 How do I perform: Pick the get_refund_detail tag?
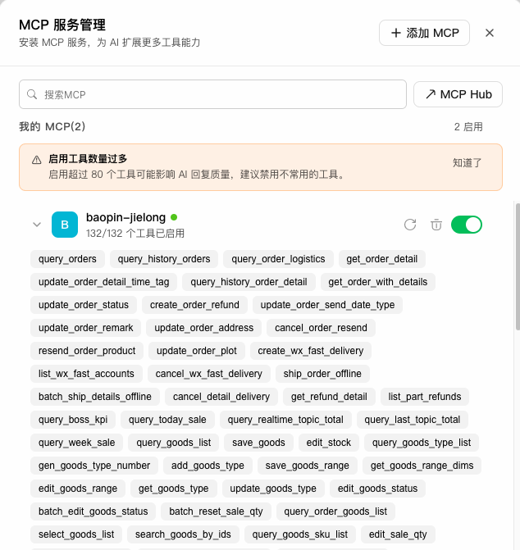tap(329, 397)
